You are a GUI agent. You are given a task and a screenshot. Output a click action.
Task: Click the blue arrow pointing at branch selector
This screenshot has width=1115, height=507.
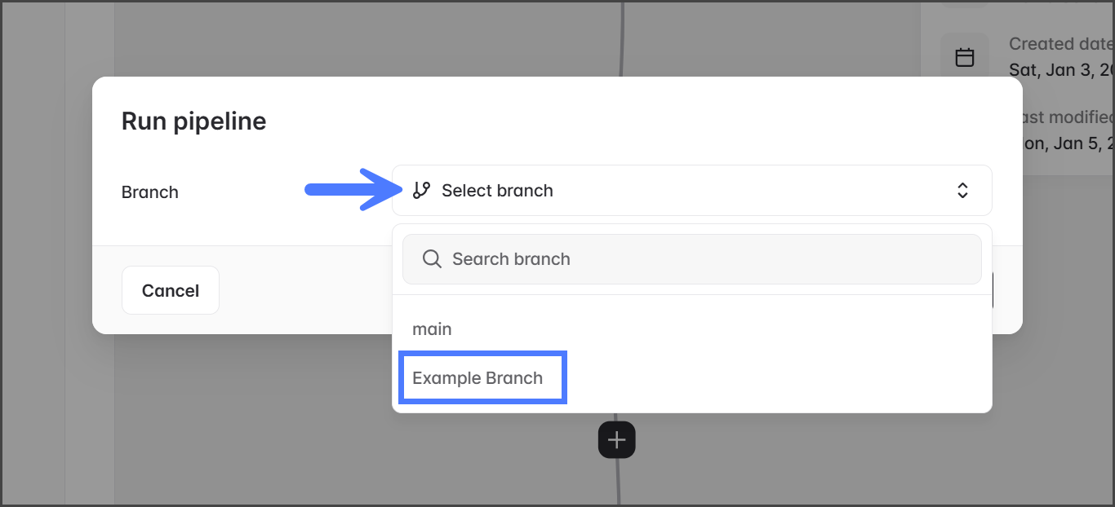pyautogui.click(x=349, y=190)
